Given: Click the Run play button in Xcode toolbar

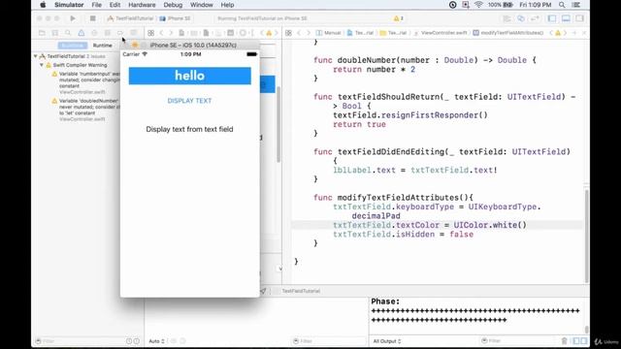Looking at the screenshot, I should pos(73,18).
